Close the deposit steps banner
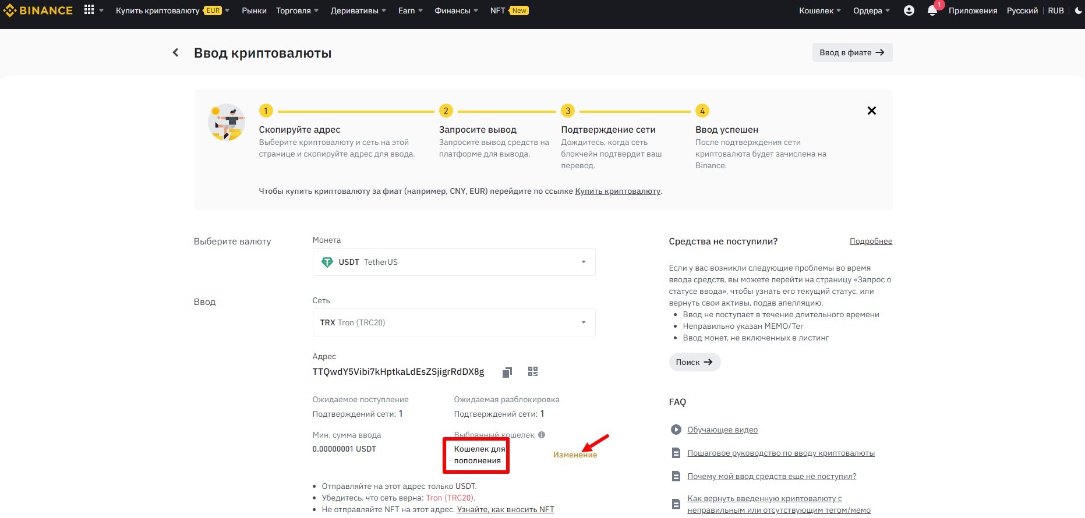Viewport: 1085px width, 518px height. coord(871,111)
